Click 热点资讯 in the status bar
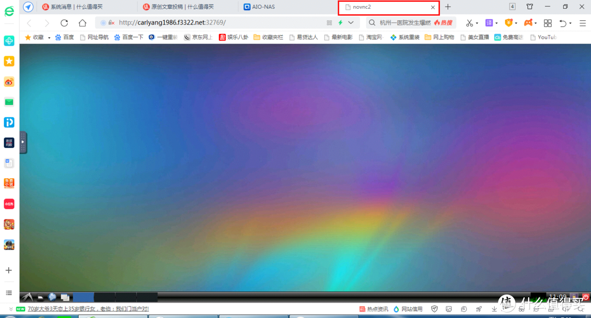Screen dimensions: 591x318 [374, 309]
